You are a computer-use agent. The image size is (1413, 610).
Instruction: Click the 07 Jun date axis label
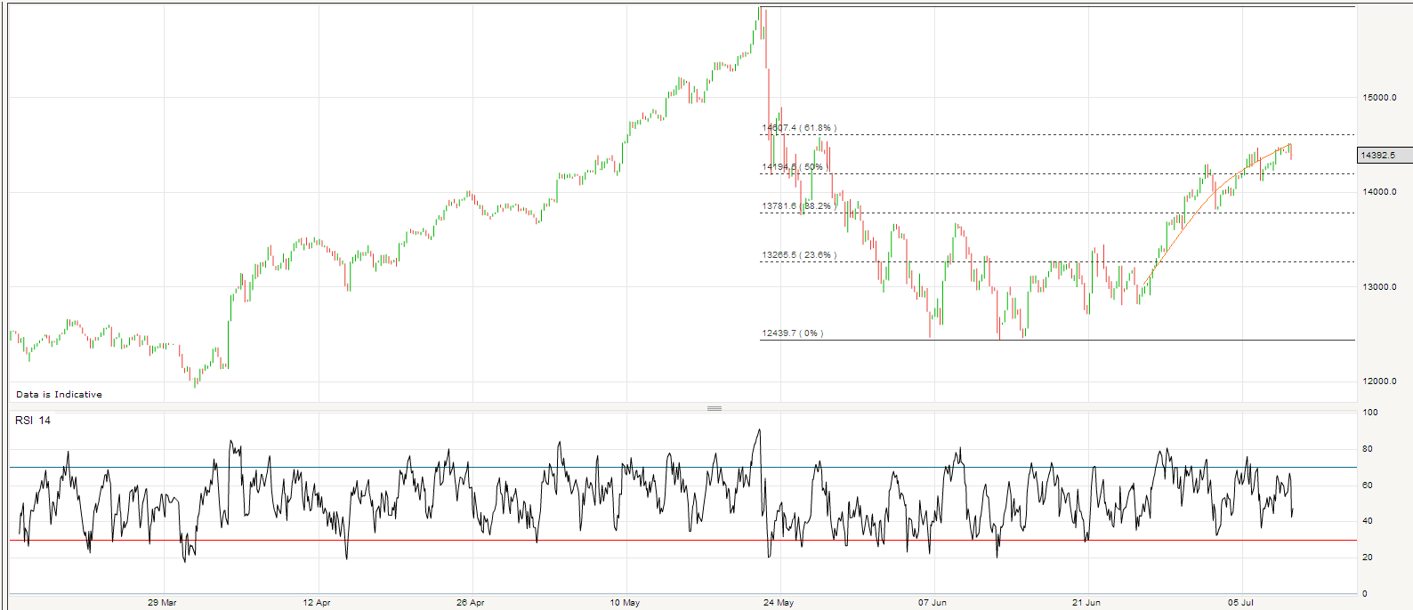point(933,603)
